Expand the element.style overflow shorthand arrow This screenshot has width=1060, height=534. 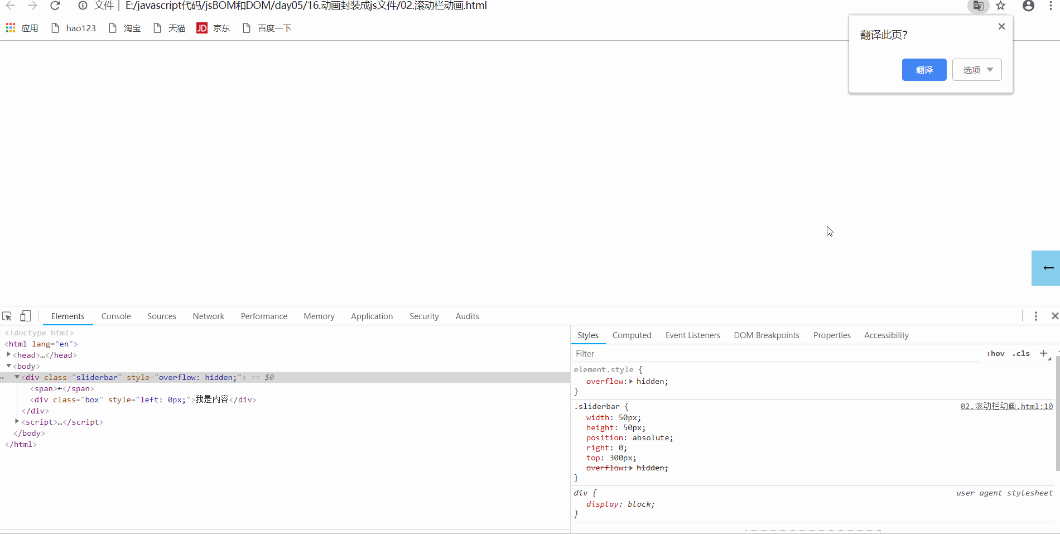[x=631, y=381]
